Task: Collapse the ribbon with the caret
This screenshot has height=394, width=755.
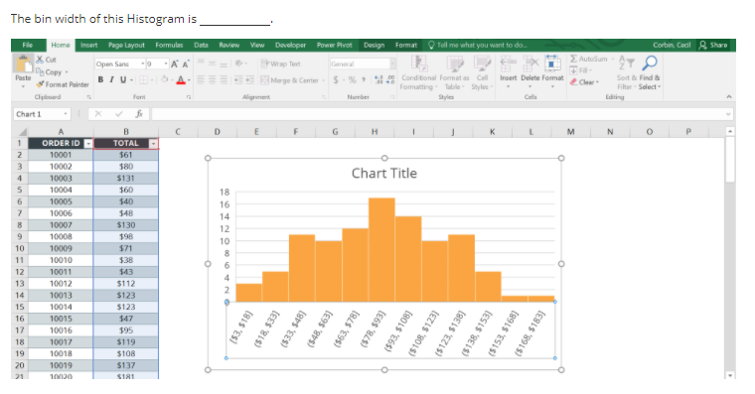Action: pos(729,96)
